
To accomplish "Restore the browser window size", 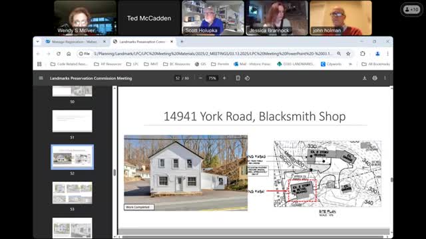I will coord(375,41).
